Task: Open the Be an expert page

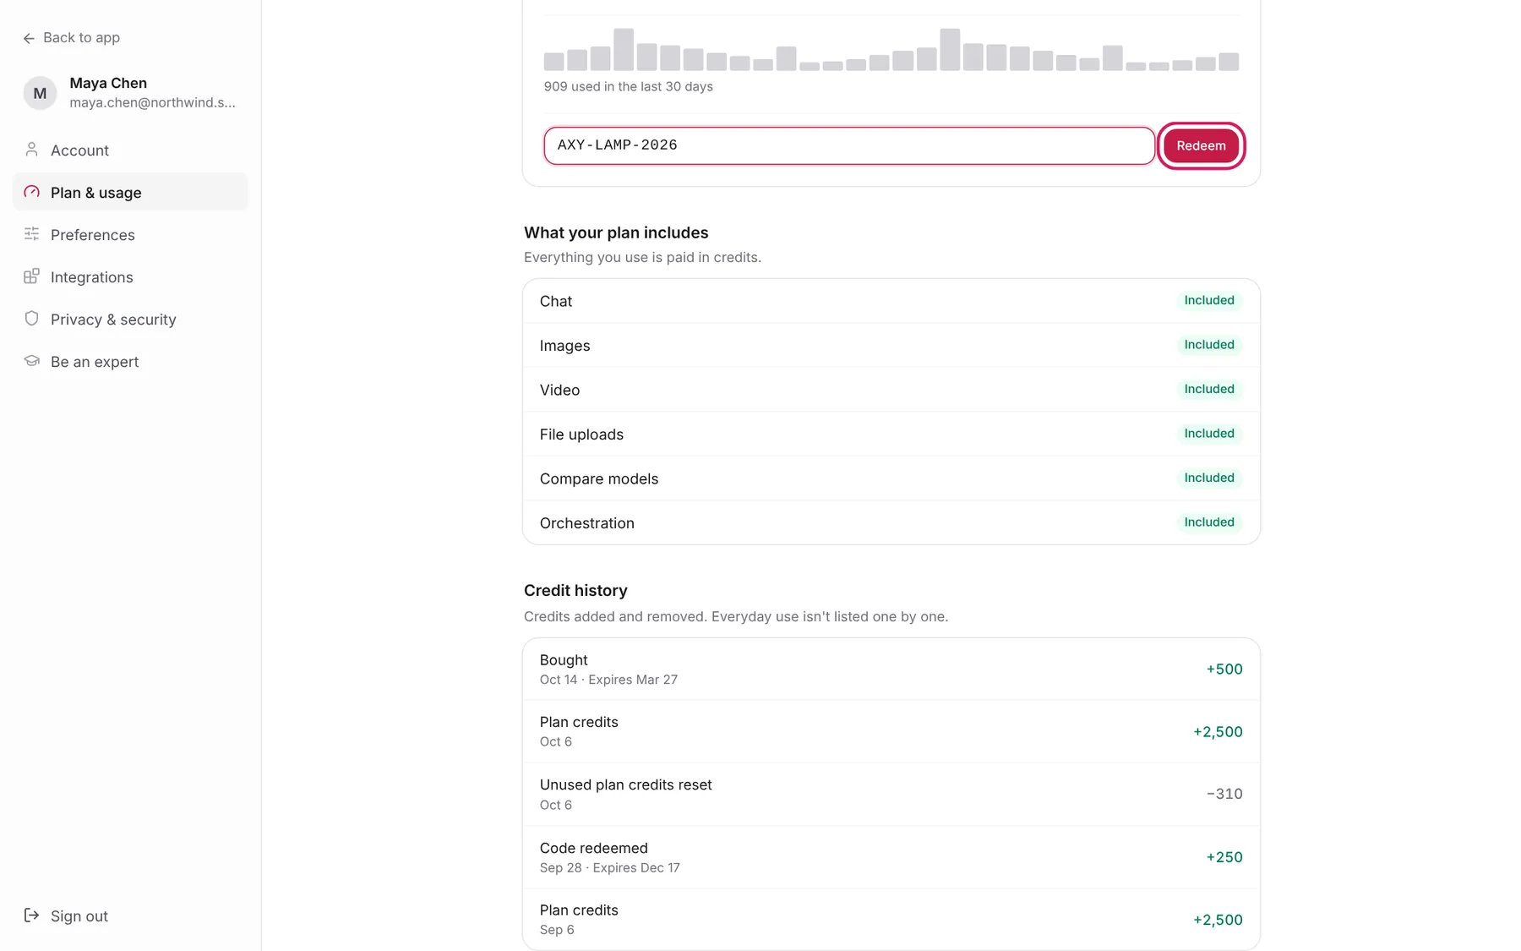Action: coord(130,361)
